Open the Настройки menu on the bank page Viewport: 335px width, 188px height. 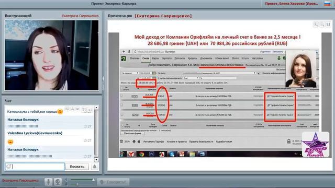[257, 58]
